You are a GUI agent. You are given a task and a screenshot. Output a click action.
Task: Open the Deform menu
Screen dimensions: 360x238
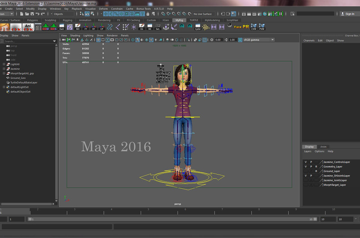coord(103,9)
